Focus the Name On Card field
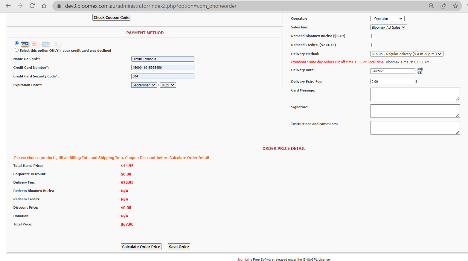468x261 pixels. 163,59
